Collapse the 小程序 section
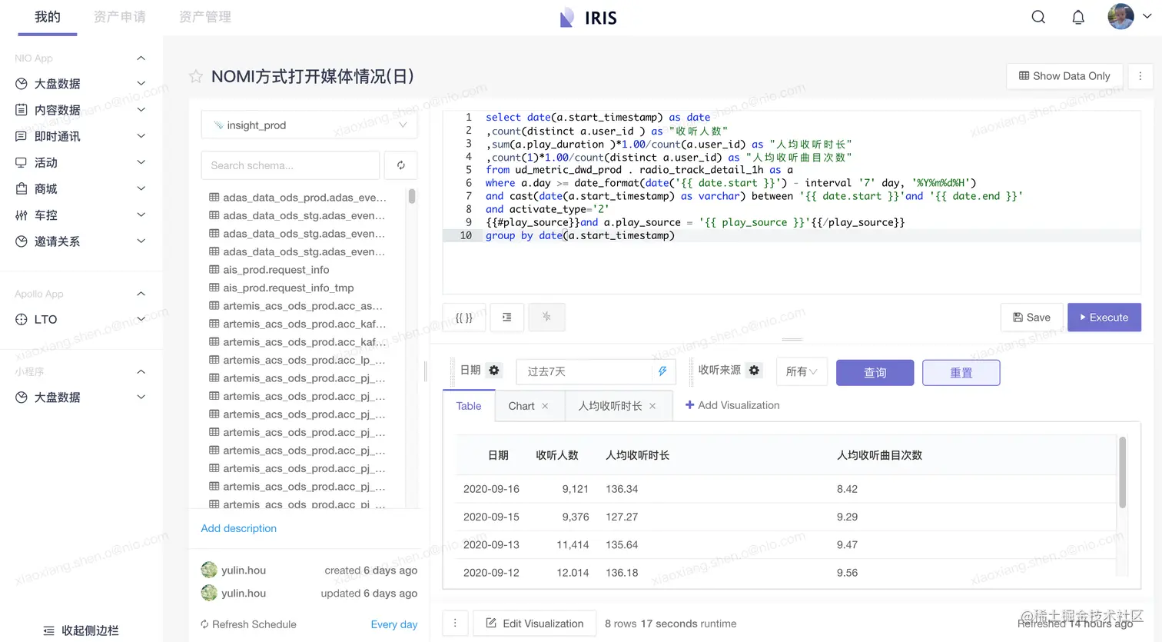 (x=141, y=372)
